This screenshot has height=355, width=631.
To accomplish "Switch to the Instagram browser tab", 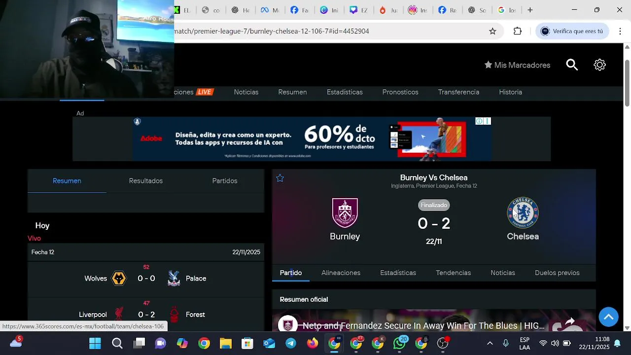I will pos(417,10).
